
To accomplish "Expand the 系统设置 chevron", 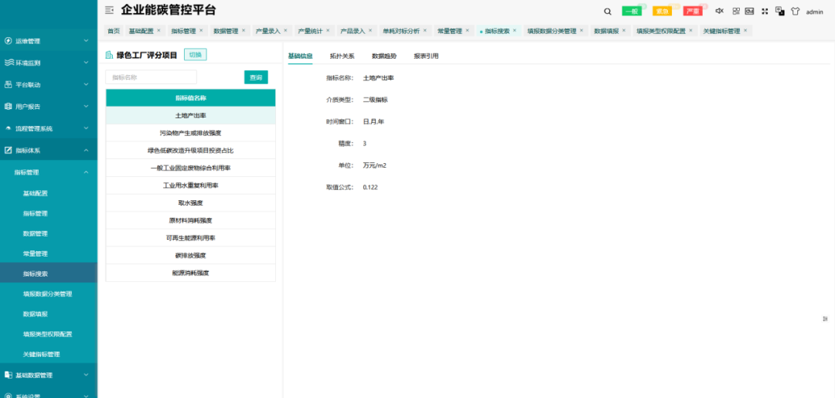I will 87,396.
